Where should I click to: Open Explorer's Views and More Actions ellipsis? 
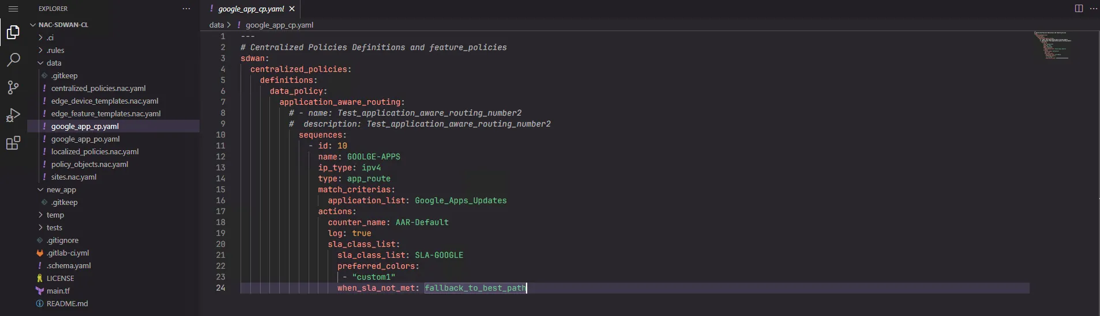[186, 9]
